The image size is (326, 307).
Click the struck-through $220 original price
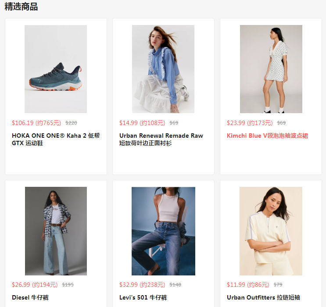(71, 123)
